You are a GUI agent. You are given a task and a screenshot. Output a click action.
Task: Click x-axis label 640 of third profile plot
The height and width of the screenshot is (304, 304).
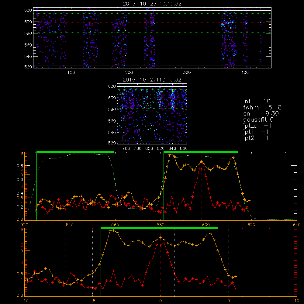(x=297, y=225)
